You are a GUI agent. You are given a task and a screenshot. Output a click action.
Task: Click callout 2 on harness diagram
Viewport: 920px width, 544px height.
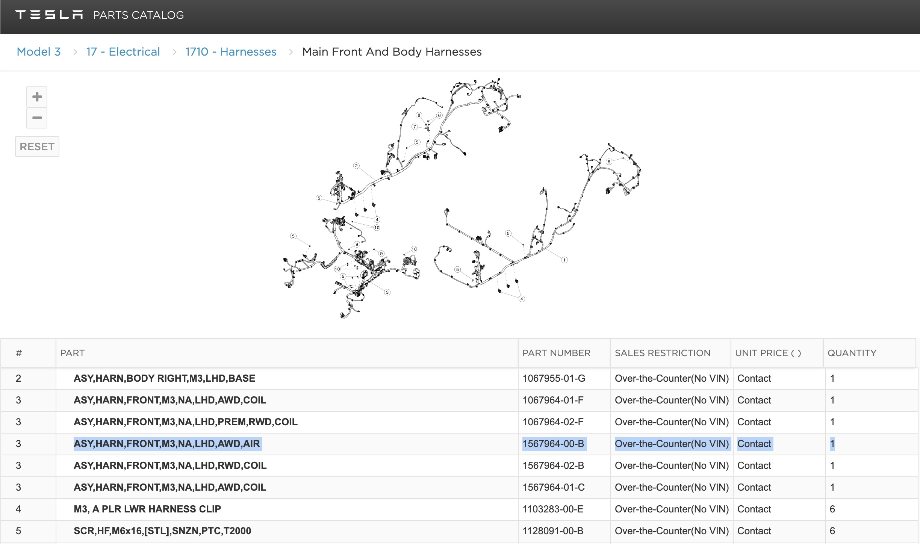(356, 166)
